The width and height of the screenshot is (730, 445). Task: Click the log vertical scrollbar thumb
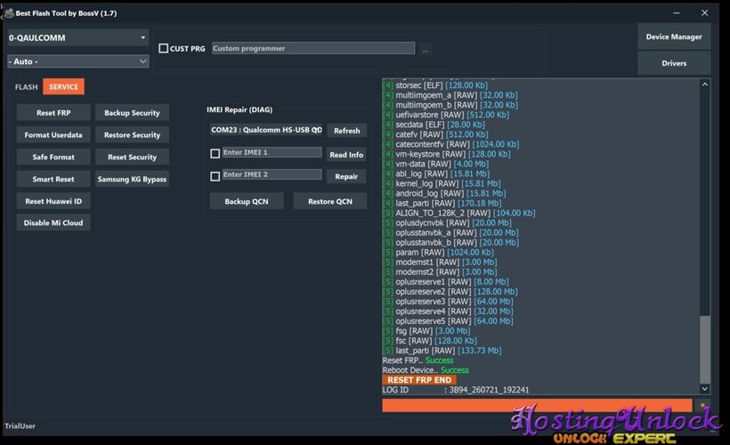(705, 349)
